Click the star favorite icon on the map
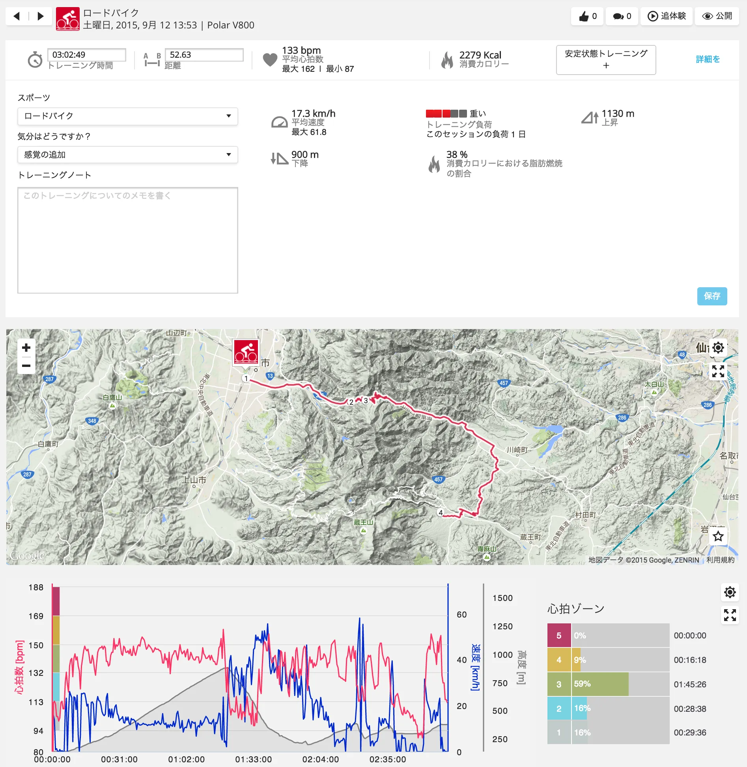 coord(719,537)
